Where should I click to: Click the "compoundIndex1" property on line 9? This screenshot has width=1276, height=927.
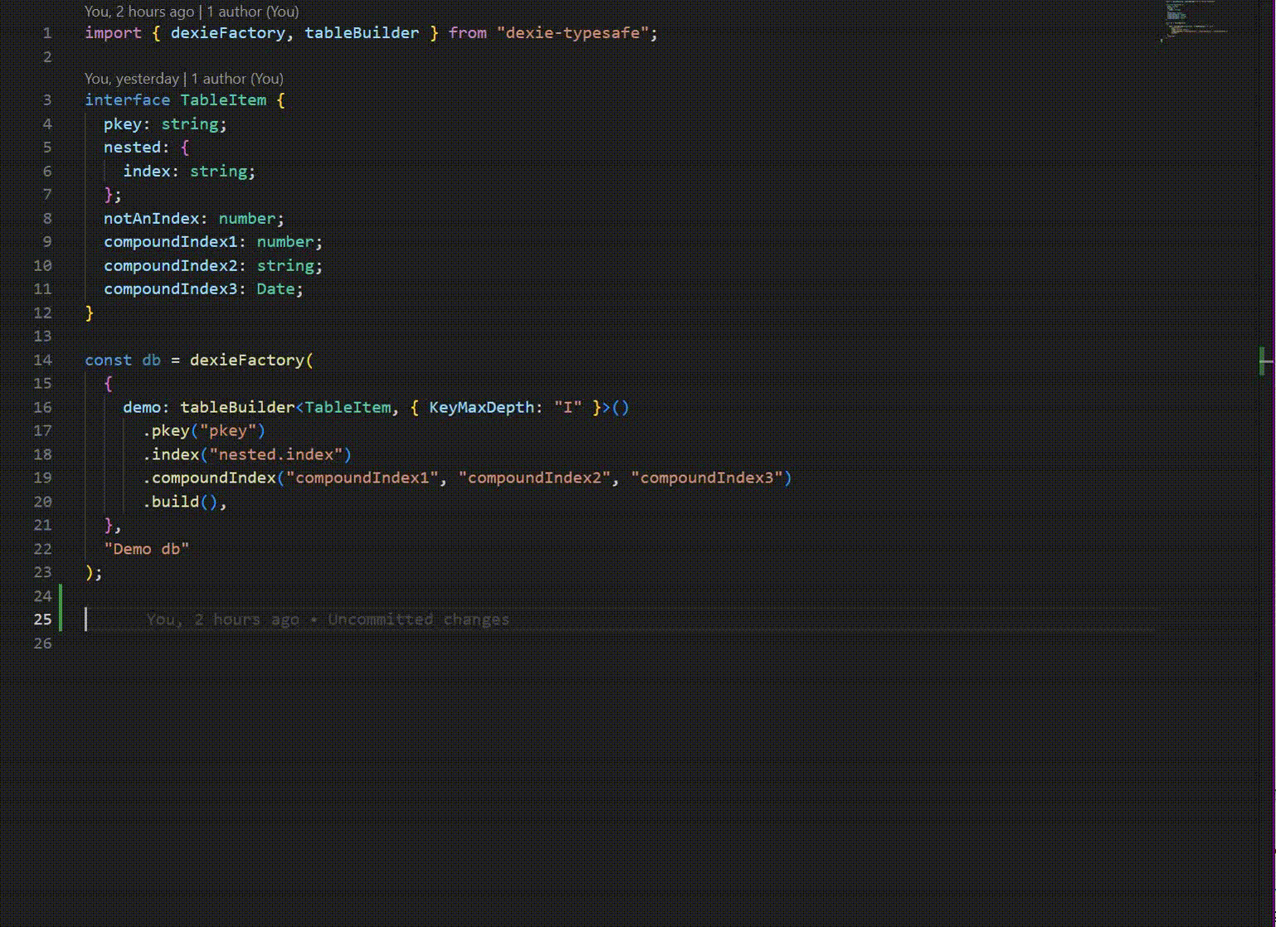tap(170, 242)
